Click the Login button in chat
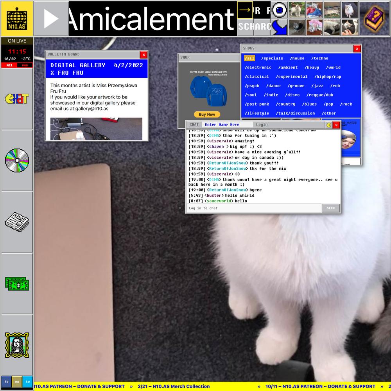Screen dimensions: 391x391 pos(262,125)
